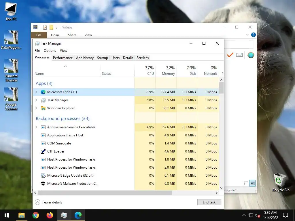The image size is (295, 221).
Task: Expand Task Manager process row
Action: coord(36,100)
